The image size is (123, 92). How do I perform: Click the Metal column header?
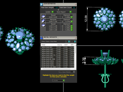pos(49,45)
